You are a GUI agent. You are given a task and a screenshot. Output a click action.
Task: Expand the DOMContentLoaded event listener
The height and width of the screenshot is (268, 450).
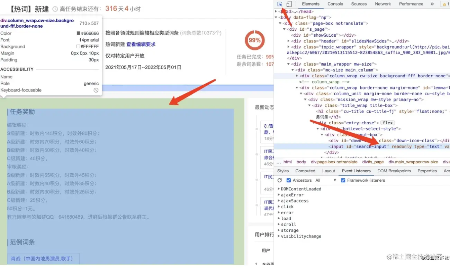pos(279,189)
